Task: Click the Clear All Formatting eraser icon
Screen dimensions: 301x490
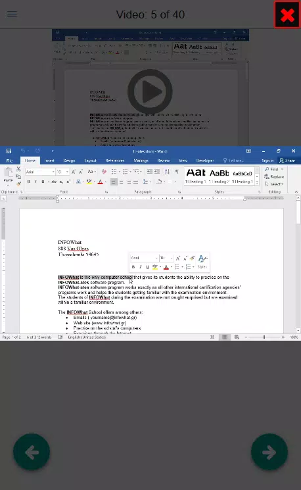Action: pos(104,172)
